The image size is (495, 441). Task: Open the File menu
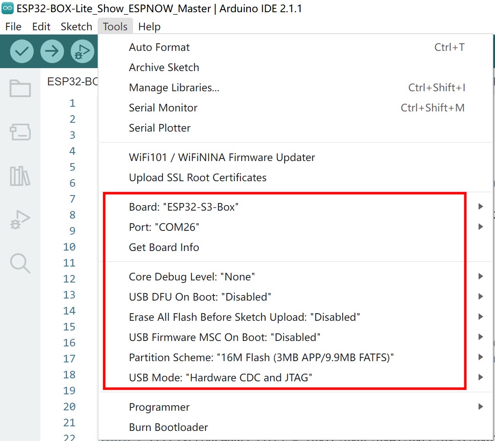[13, 26]
